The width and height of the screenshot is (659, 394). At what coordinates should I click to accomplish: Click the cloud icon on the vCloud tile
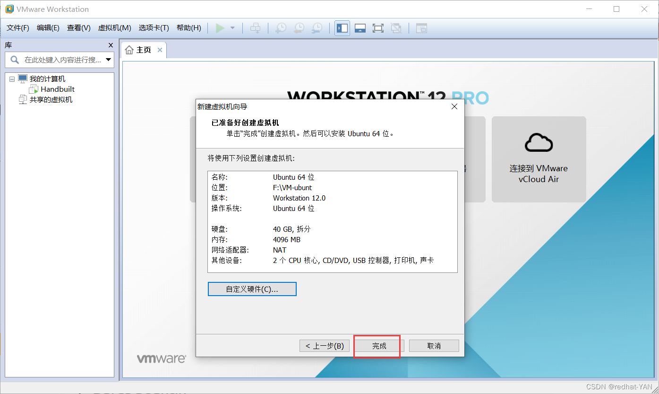point(539,142)
